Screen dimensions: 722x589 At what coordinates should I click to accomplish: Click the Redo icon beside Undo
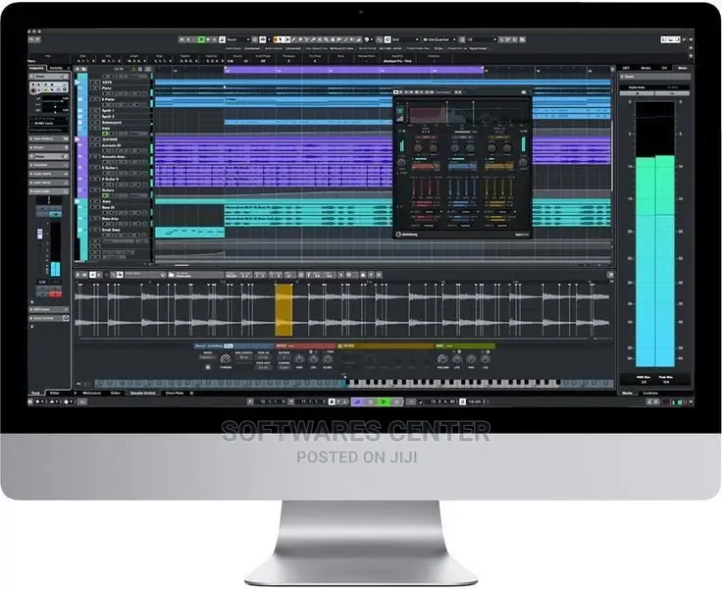pyautogui.click(x=37, y=39)
